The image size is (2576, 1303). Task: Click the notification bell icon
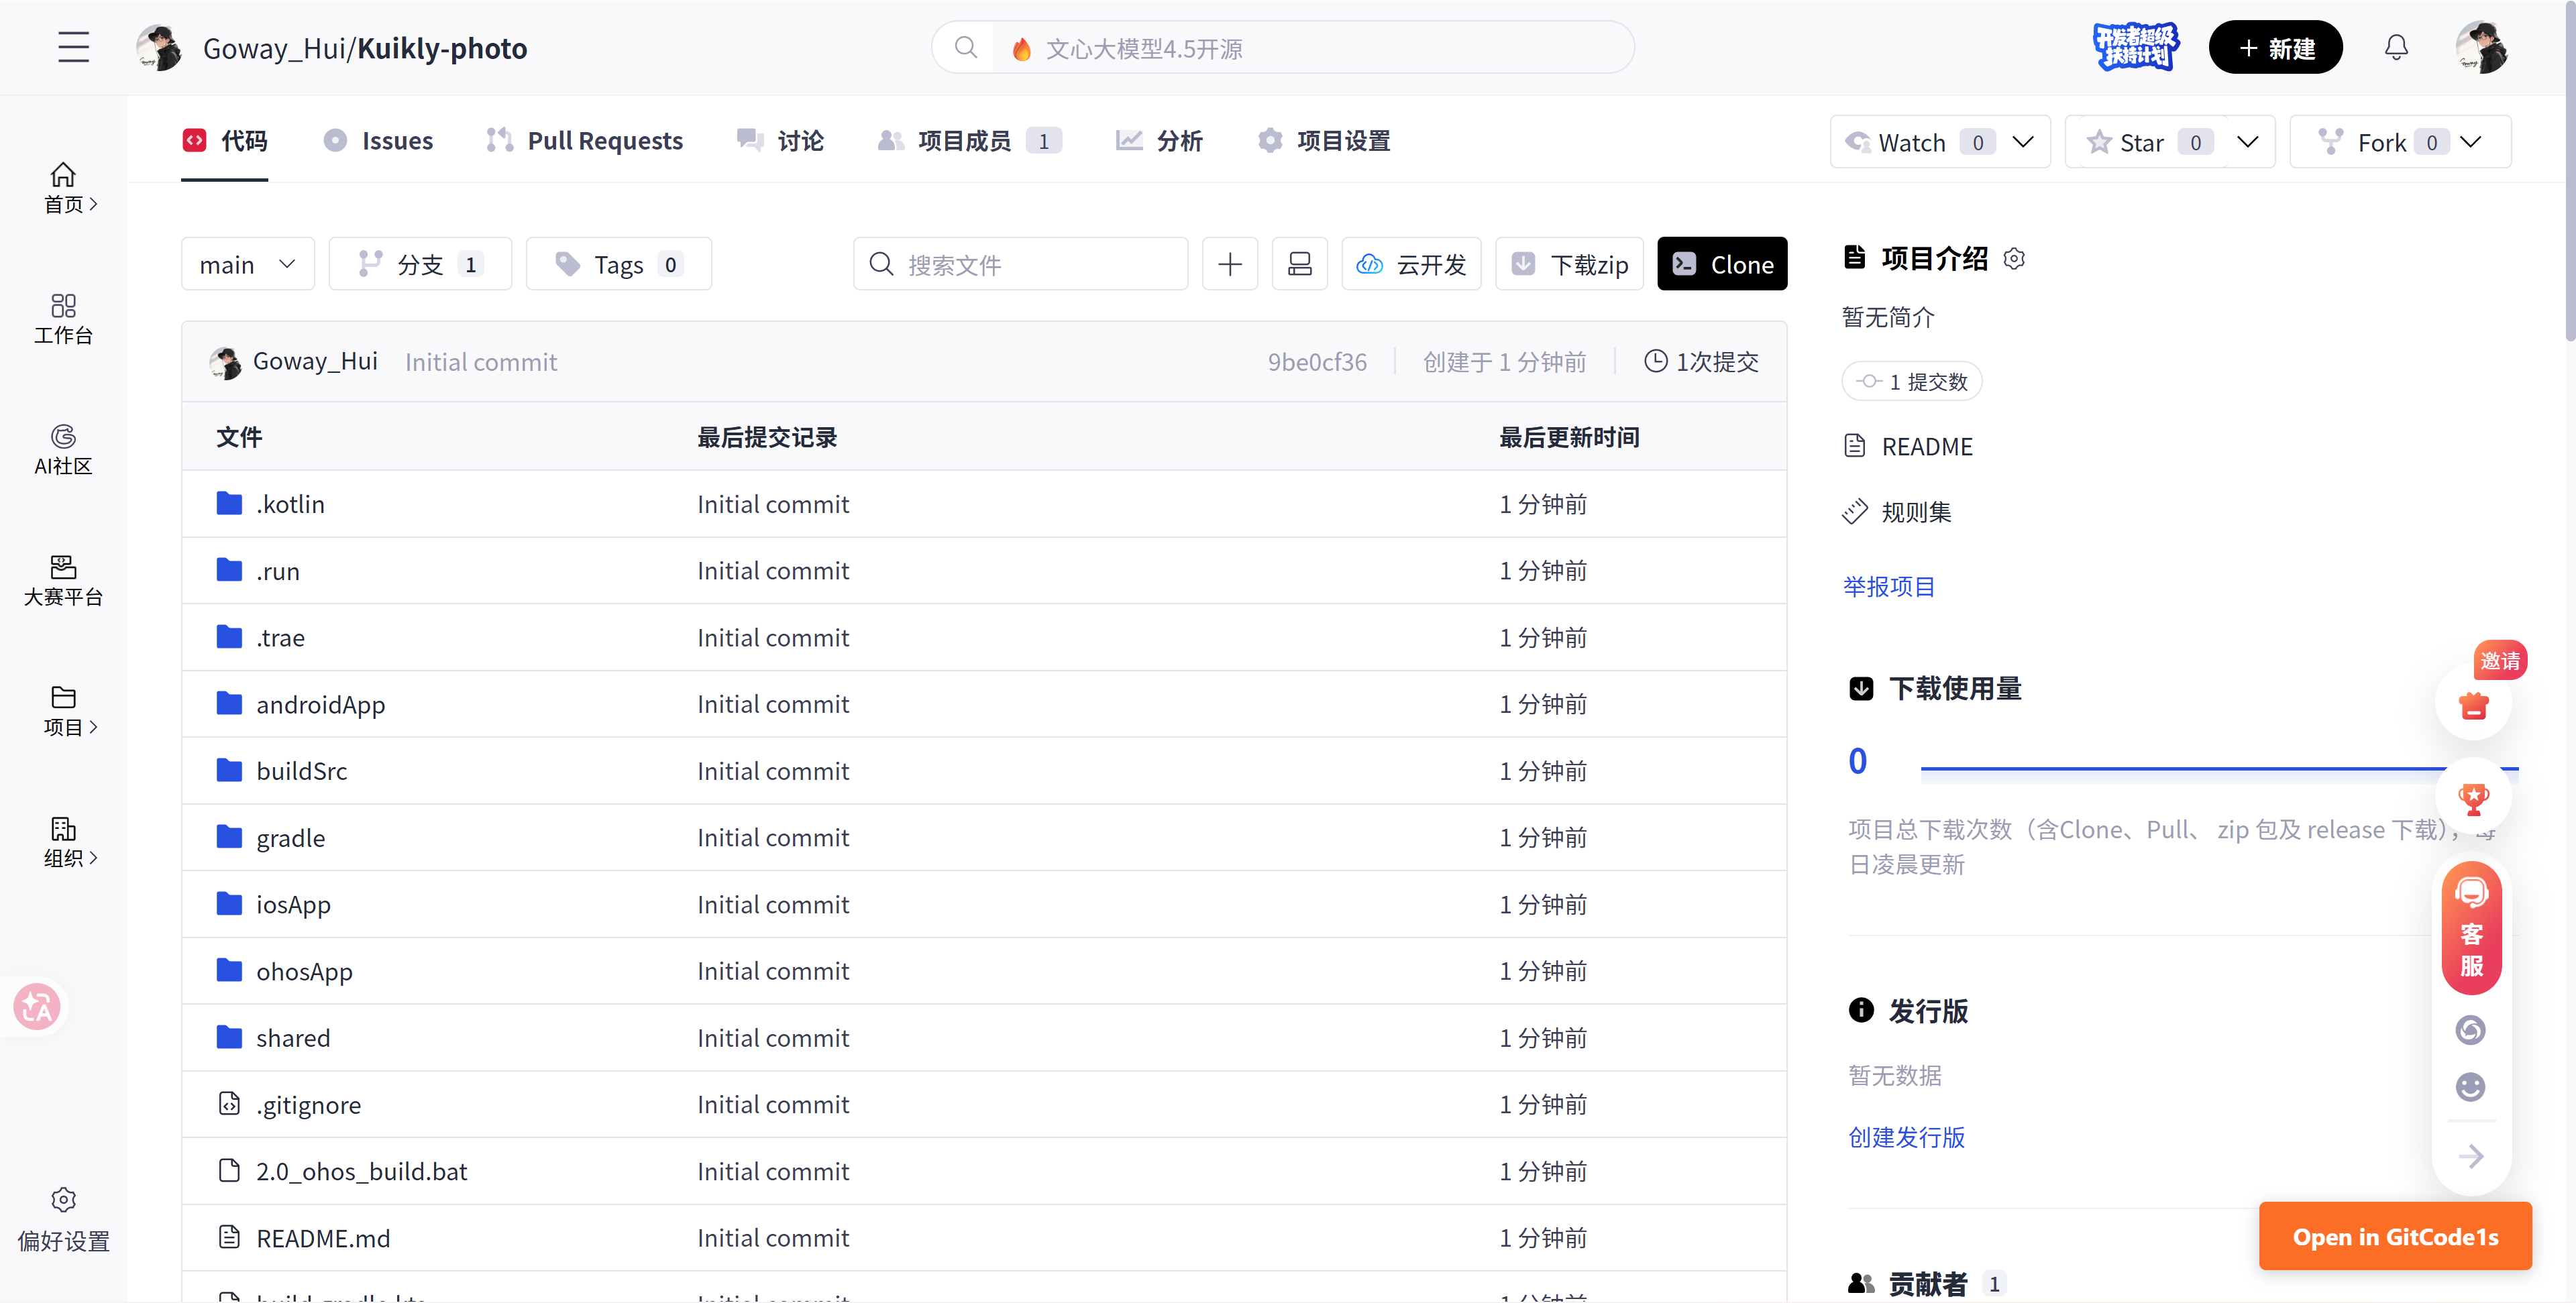pyautogui.click(x=2396, y=47)
